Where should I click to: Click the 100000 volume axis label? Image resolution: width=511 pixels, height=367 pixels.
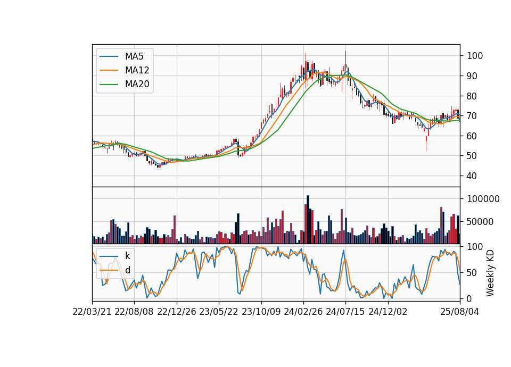tap(483, 199)
